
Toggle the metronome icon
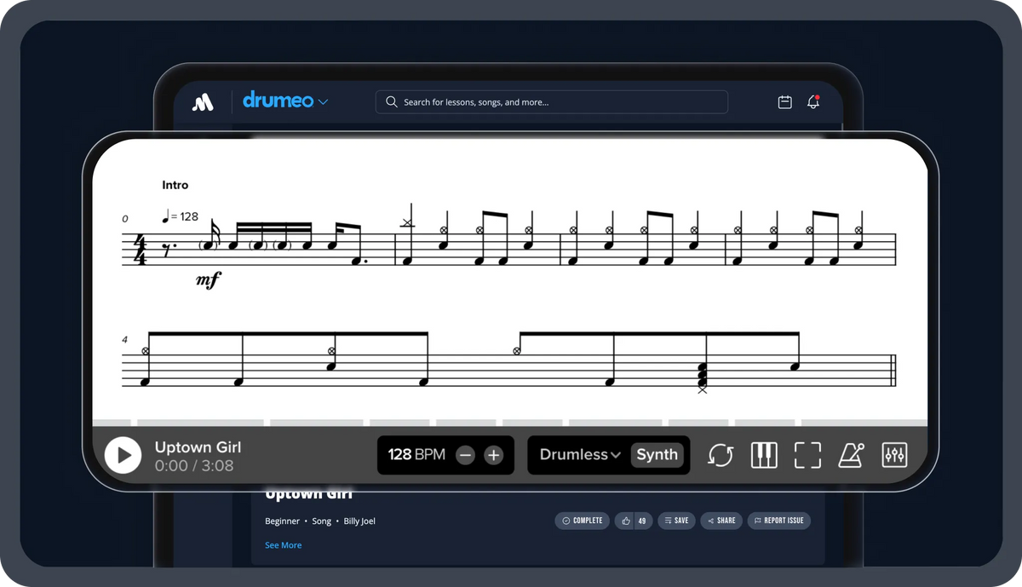[x=852, y=455]
